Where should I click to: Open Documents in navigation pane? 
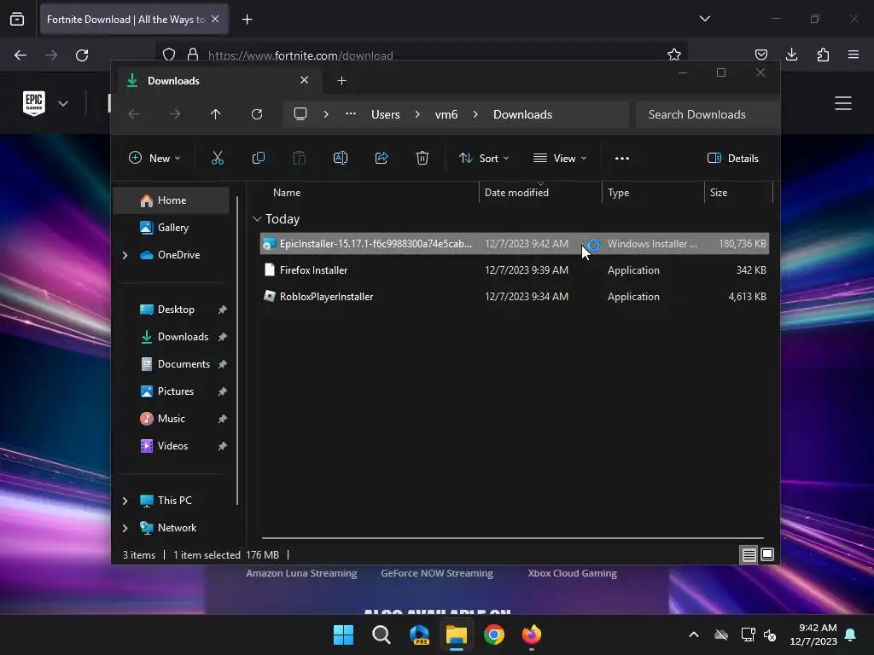tap(184, 364)
